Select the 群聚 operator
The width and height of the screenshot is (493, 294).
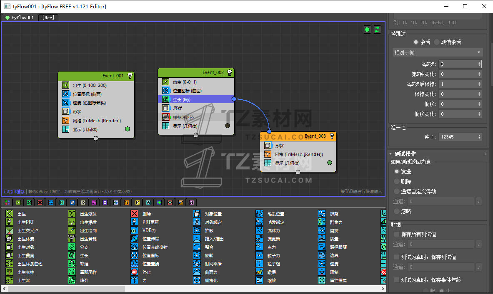[x=328, y=214]
